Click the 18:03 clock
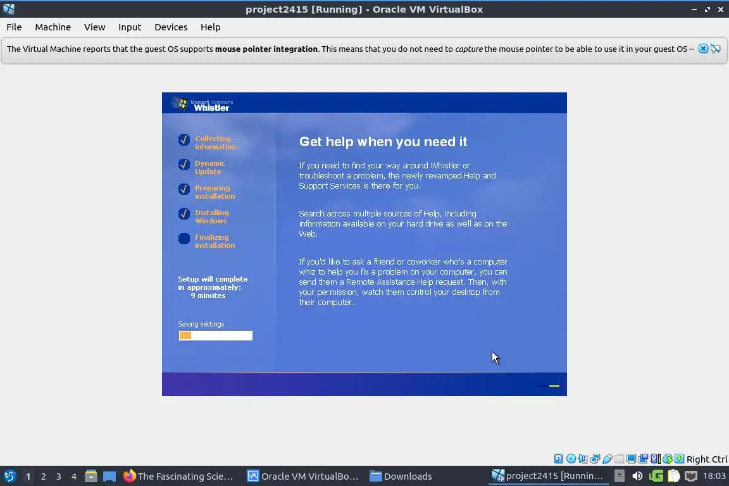 [714, 477]
